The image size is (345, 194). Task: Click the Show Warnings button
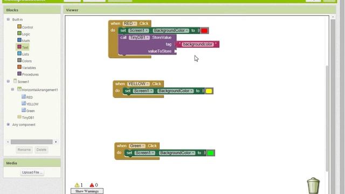87,191
